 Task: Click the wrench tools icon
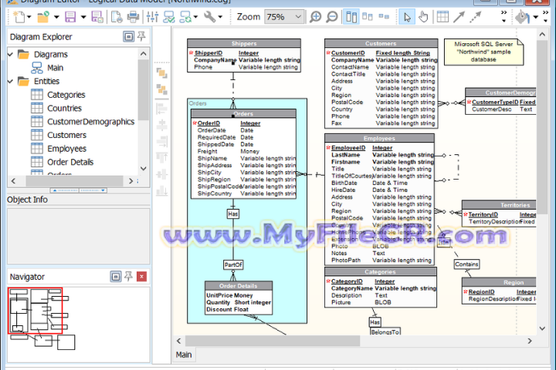point(209,17)
